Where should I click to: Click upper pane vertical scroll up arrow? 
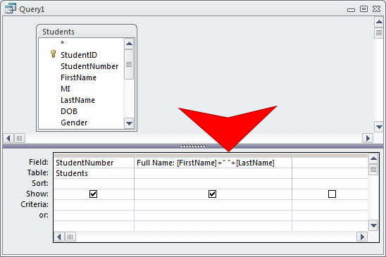coord(379,22)
